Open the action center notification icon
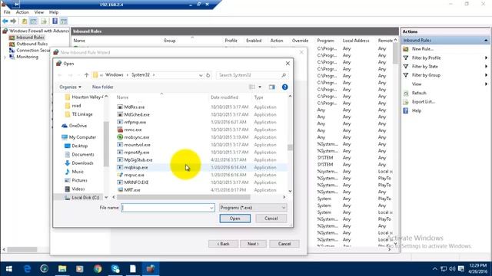 tap(461, 269)
